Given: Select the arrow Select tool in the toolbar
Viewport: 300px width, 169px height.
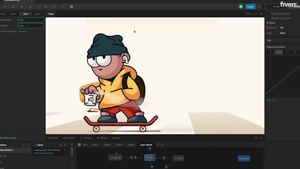Looking at the screenshot, I should (x=4, y=7).
